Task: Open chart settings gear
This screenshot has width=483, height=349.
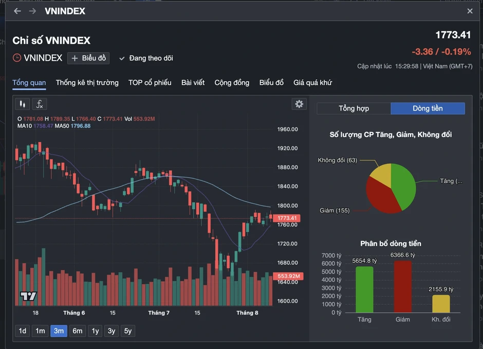Action: pos(299,104)
